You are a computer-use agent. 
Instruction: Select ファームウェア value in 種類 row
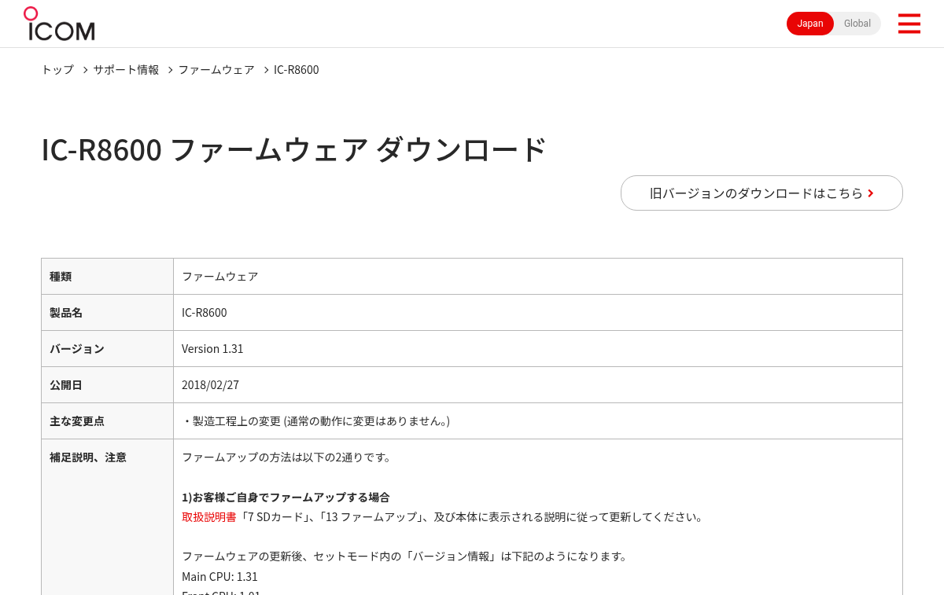[220, 277]
